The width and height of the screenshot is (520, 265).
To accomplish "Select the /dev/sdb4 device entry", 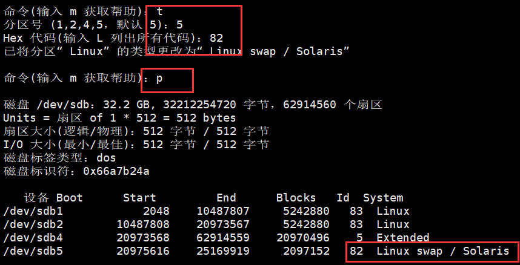I will [x=33, y=238].
